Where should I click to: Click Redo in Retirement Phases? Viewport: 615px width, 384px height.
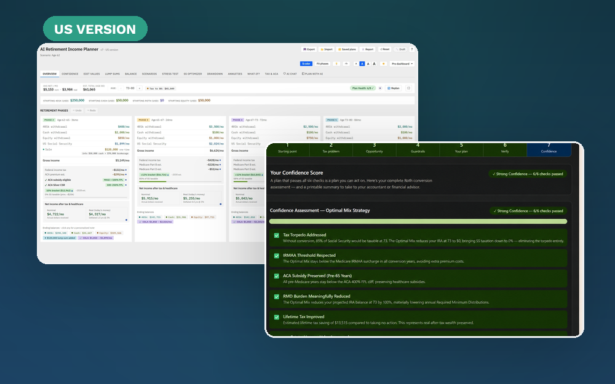tap(92, 111)
